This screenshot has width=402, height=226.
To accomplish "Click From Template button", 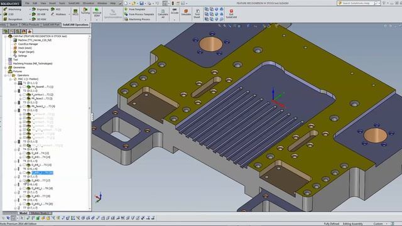I will point(135,9).
